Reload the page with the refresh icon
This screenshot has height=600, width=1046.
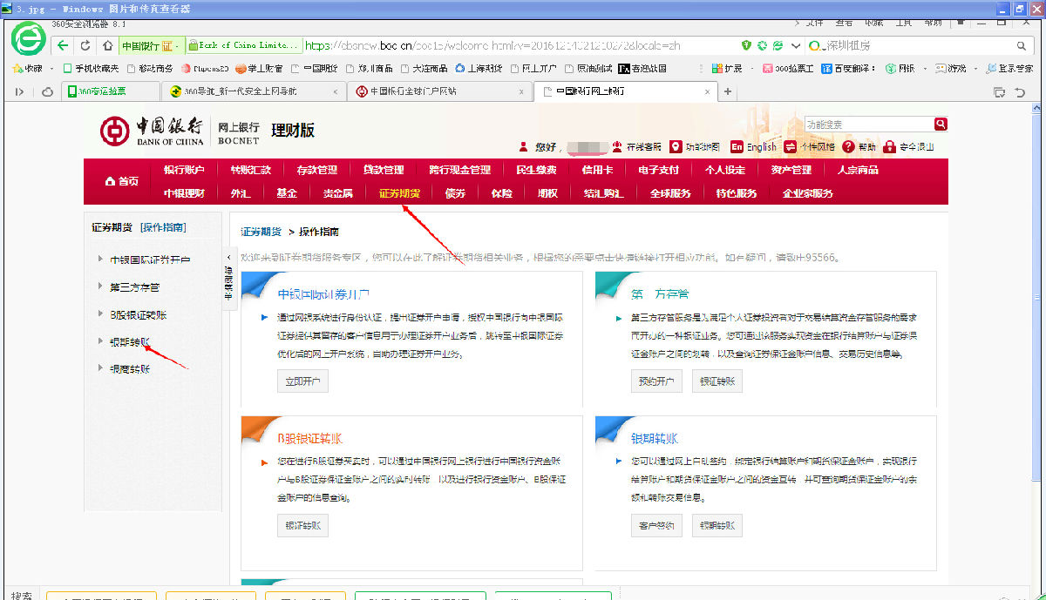85,46
